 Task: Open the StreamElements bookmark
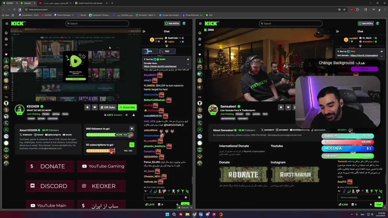coord(192,15)
